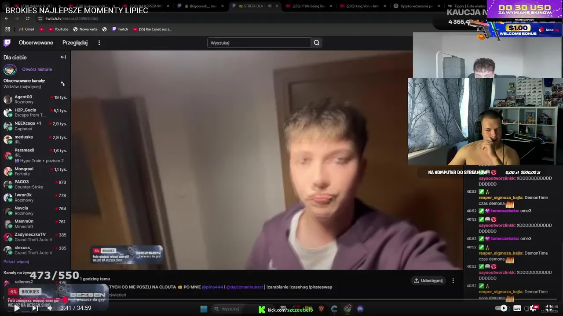Image resolution: width=563 pixels, height=316 pixels.
Task: Open 1wron3k channel in sidebar
Action: pyautogui.click(x=35, y=197)
